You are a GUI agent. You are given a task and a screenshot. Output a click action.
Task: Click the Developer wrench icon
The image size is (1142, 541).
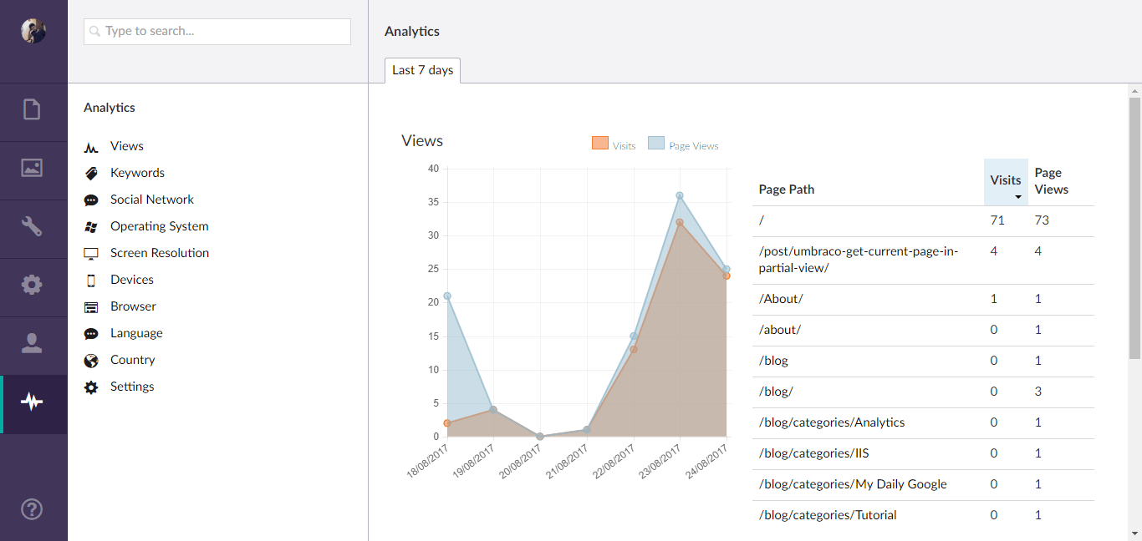click(32, 226)
